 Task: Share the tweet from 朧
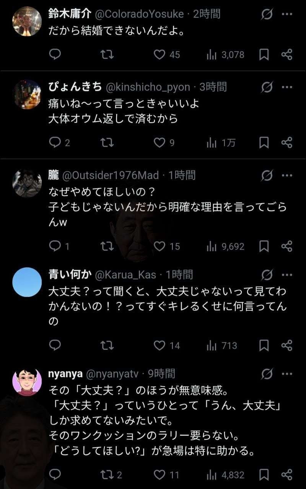coord(287,246)
